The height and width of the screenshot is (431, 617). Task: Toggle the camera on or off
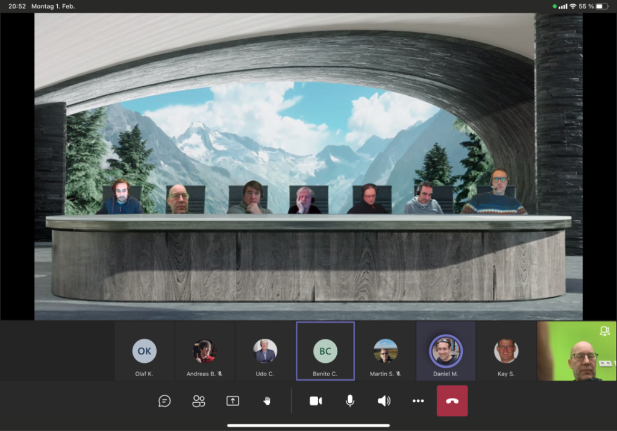click(x=316, y=401)
